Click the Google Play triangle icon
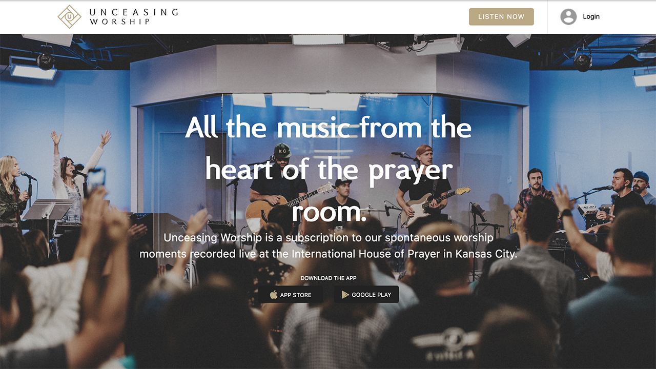The image size is (656, 369). pyautogui.click(x=345, y=295)
